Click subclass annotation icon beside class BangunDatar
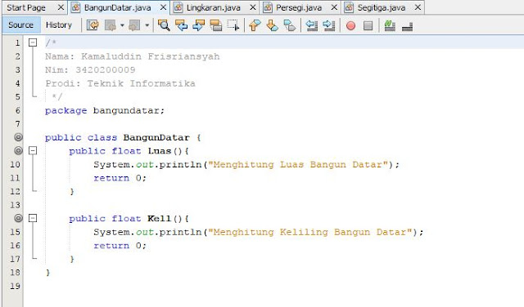Image resolution: width=524 pixels, height=307 pixels. [18, 137]
